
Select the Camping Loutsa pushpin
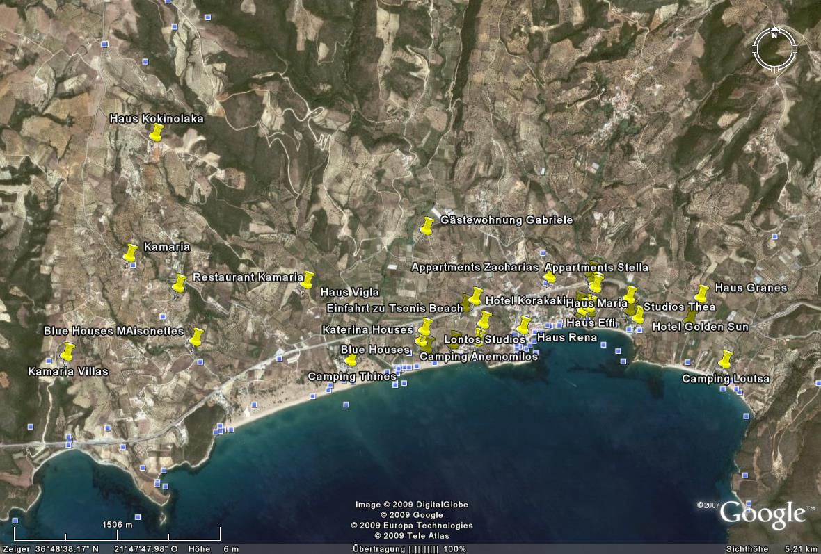pos(726,359)
